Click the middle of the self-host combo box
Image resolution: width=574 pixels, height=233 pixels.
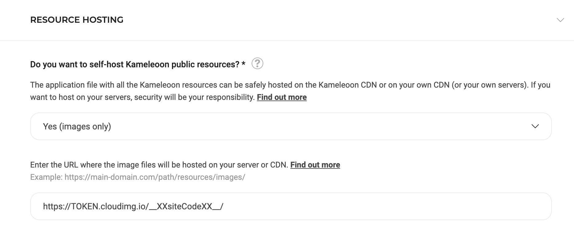[290, 126]
